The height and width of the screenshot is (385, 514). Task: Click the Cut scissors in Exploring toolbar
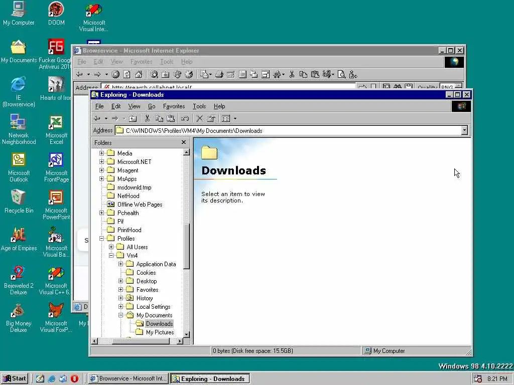(x=147, y=118)
